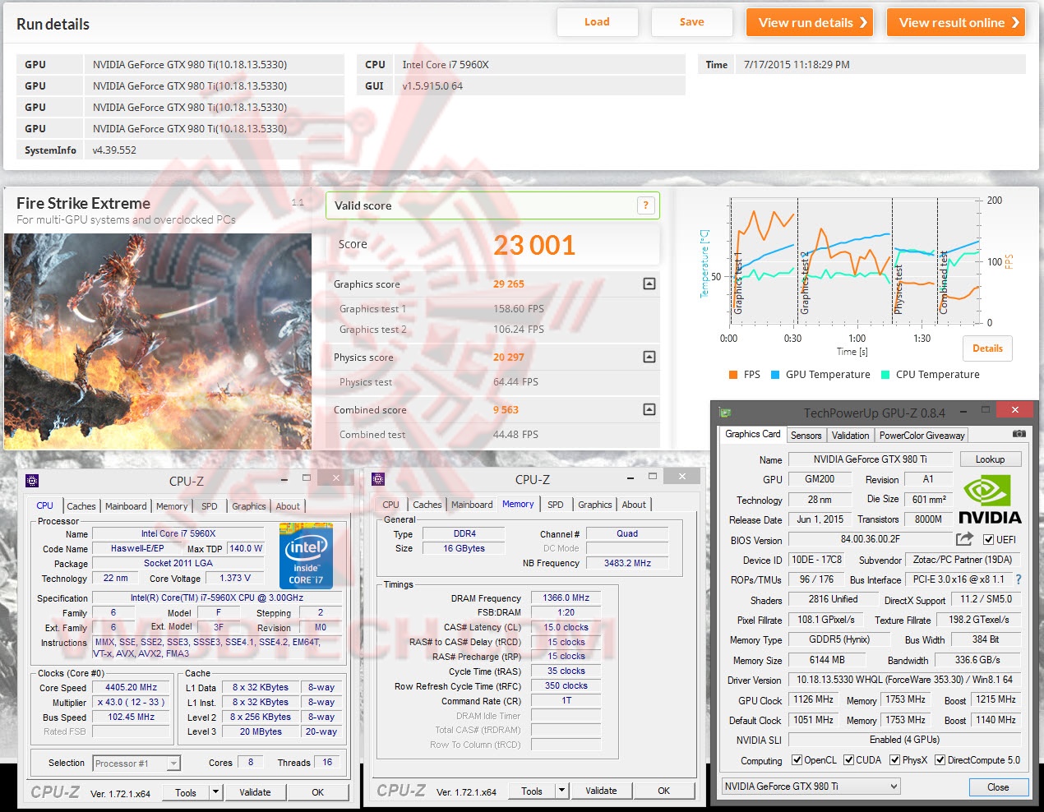
Task: Click the GPU-Z screenshot camera icon
Action: click(1019, 434)
